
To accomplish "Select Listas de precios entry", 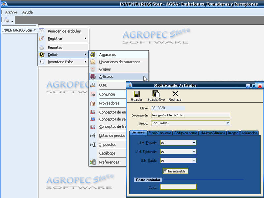I will point(108,135).
